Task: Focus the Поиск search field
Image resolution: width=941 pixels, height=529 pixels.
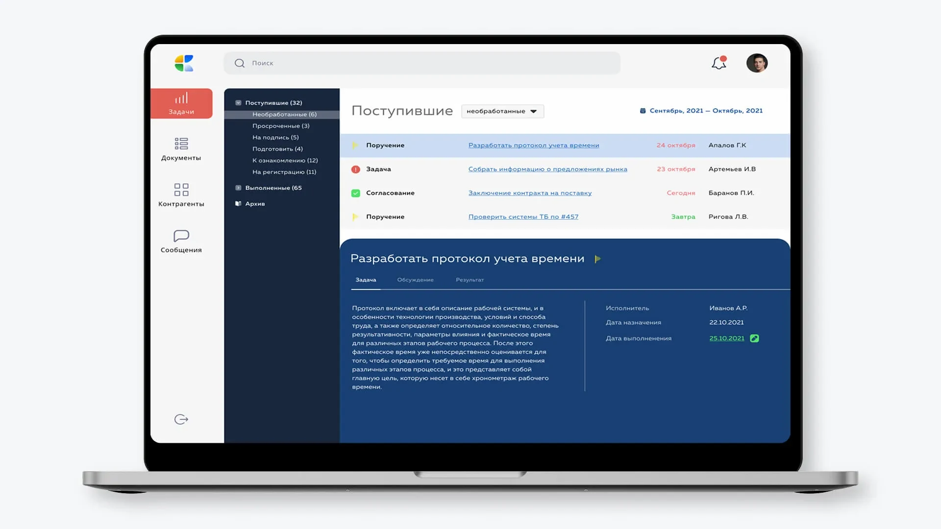Action: pos(422,63)
